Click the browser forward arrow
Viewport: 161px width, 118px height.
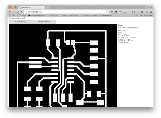point(14,12)
